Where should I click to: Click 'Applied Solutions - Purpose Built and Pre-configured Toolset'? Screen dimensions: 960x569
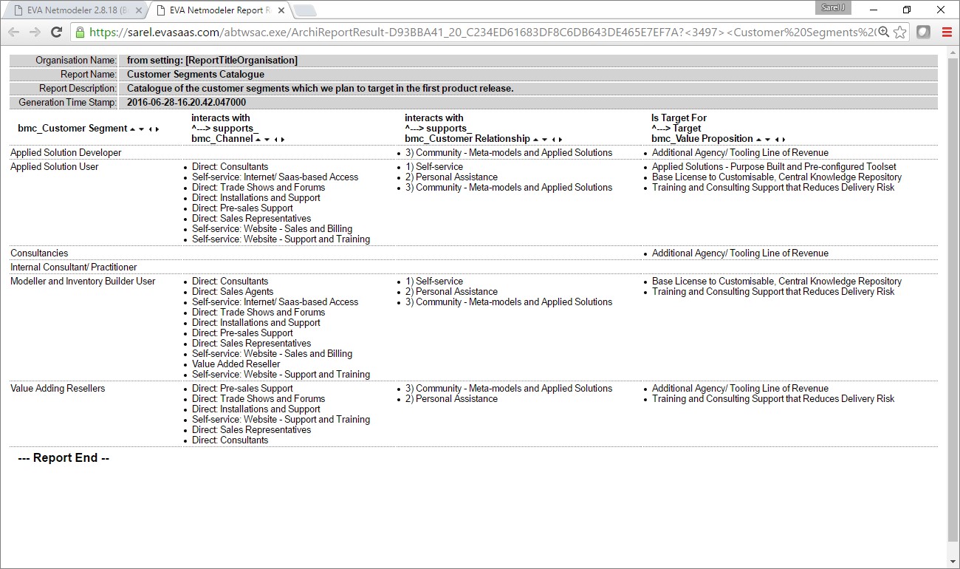click(774, 167)
